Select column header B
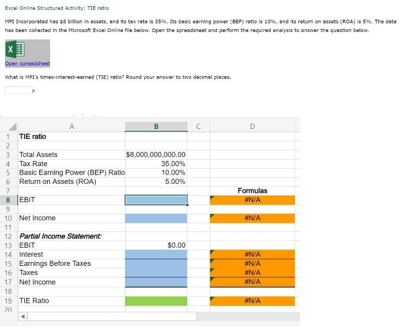The height and width of the screenshot is (332, 403). pos(156,126)
